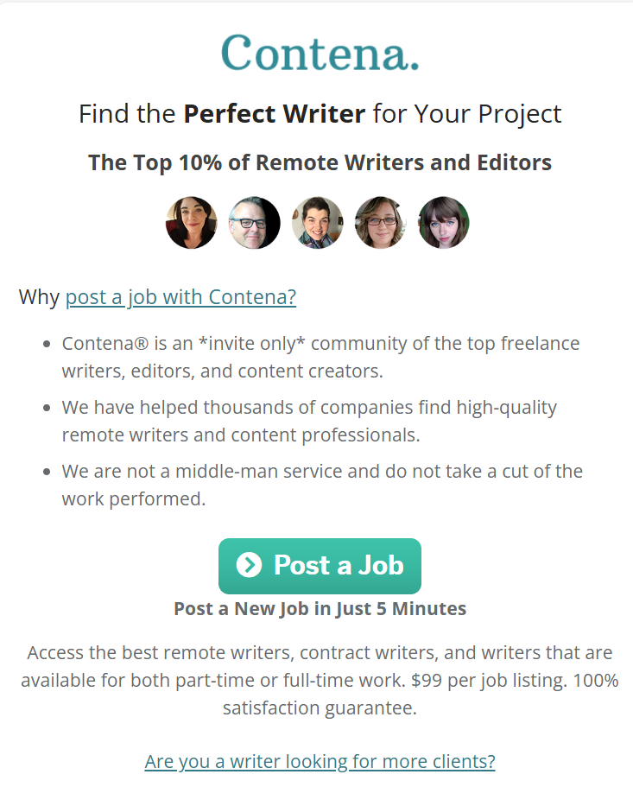Choose the smiling short-haired writer wearing a scarf
Image resolution: width=633 pixels, height=787 pixels.
[x=318, y=222]
